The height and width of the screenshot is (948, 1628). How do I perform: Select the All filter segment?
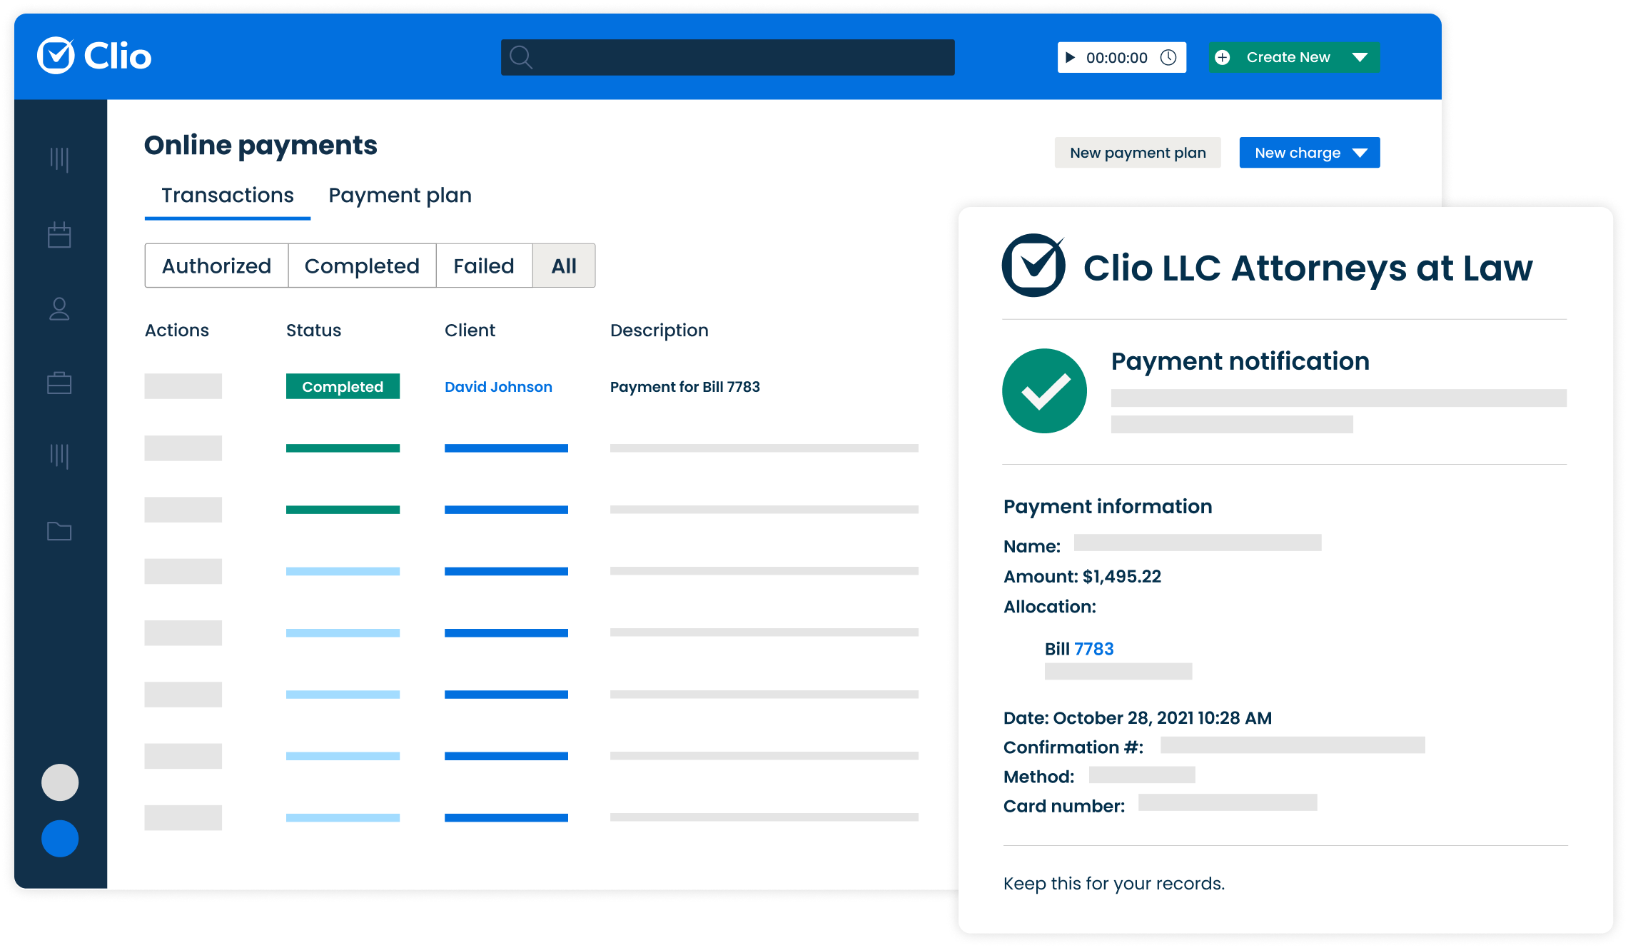coord(564,266)
